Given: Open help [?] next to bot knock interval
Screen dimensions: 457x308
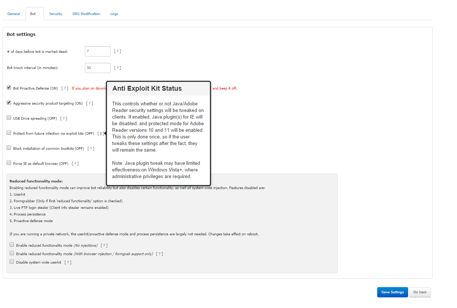Looking at the screenshot, I should 118,68.
